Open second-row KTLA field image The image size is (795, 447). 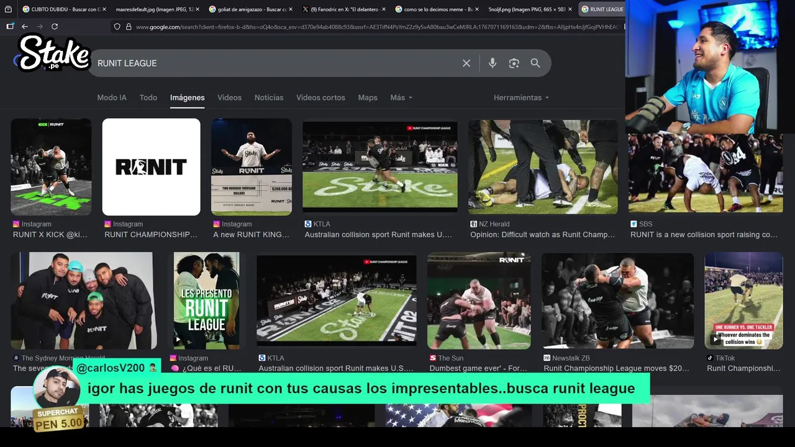click(337, 300)
